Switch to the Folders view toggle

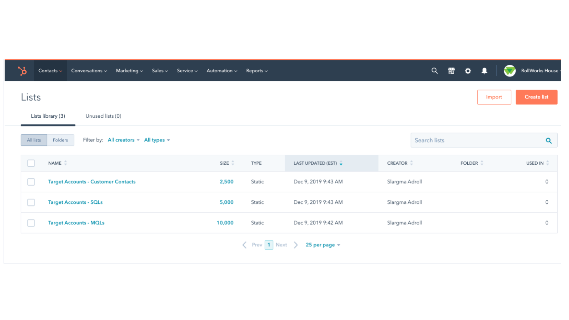pos(60,140)
